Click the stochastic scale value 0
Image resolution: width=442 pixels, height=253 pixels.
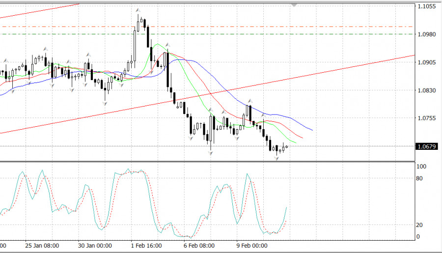tap(418, 237)
